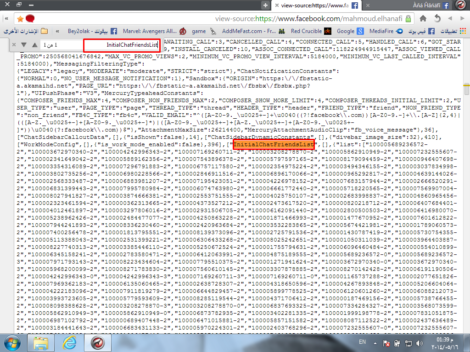Select the Dragon browser taskbar button
The image size is (470, 352).
(x=98, y=343)
